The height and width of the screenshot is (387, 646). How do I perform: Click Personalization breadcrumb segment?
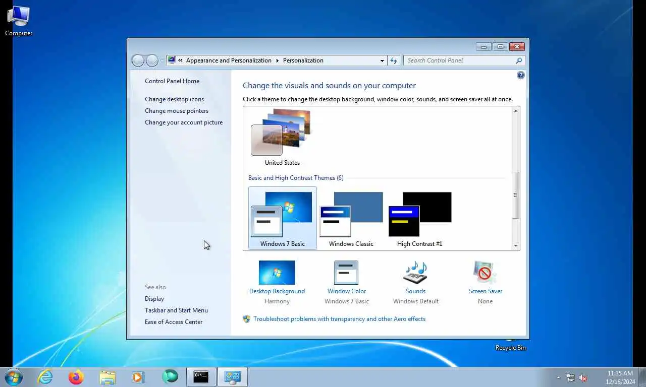coord(303,60)
